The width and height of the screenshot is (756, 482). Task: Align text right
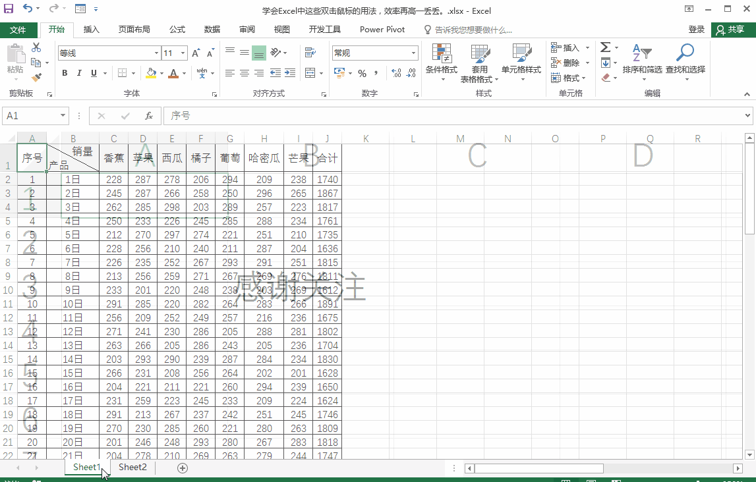(x=259, y=72)
